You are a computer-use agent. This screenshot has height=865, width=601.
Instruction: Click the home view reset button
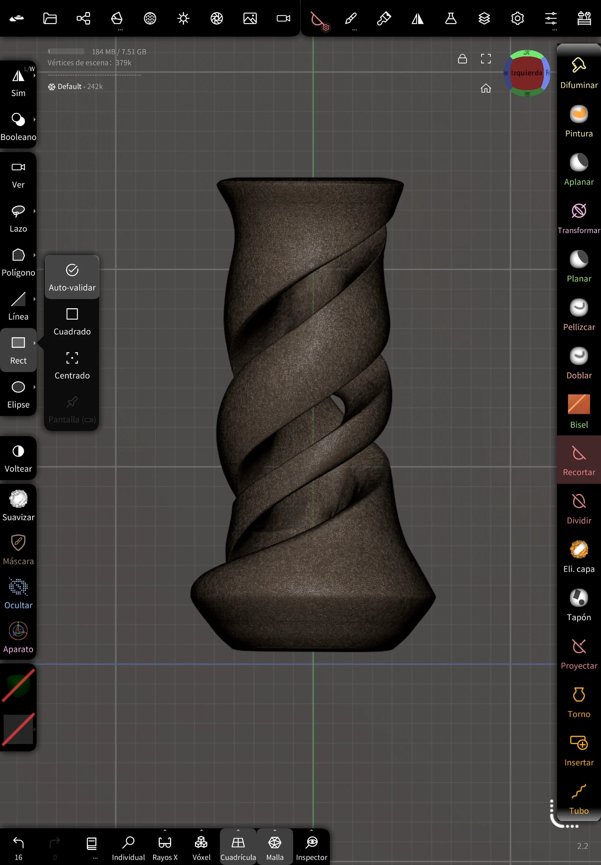[486, 88]
